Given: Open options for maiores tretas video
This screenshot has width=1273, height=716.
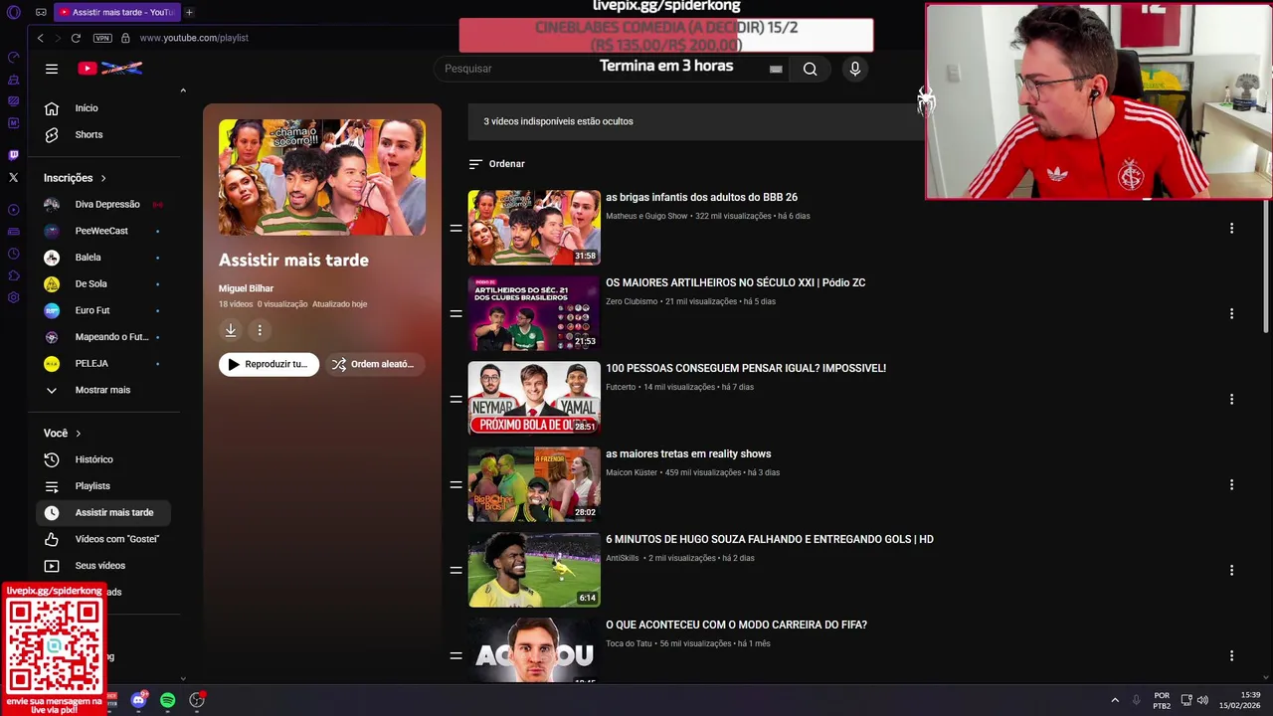Looking at the screenshot, I should 1231,484.
